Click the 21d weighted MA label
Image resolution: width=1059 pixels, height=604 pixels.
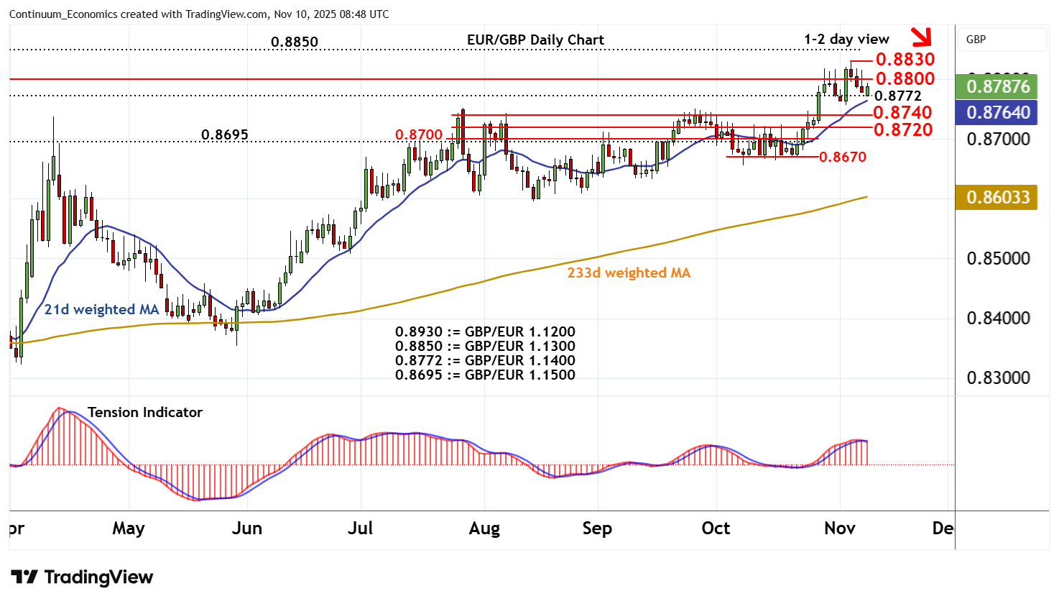click(x=101, y=309)
